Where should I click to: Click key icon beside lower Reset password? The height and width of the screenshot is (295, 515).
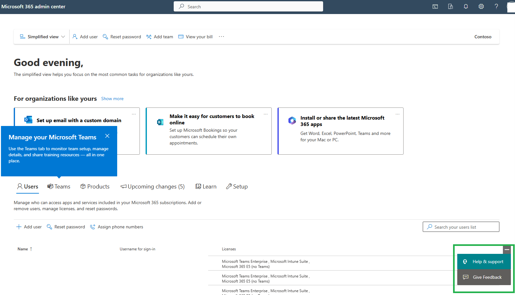pos(49,227)
